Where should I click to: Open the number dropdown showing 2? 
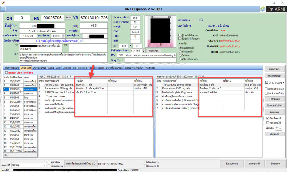[281, 128]
